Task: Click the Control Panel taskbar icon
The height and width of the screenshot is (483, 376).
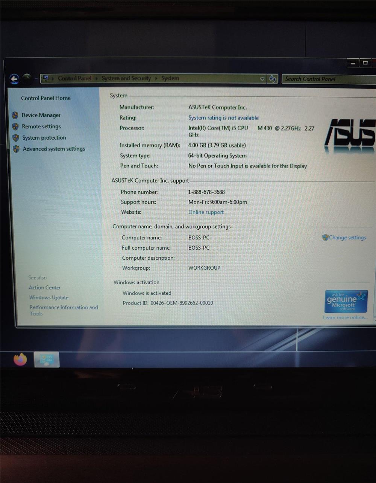Action: point(47,360)
